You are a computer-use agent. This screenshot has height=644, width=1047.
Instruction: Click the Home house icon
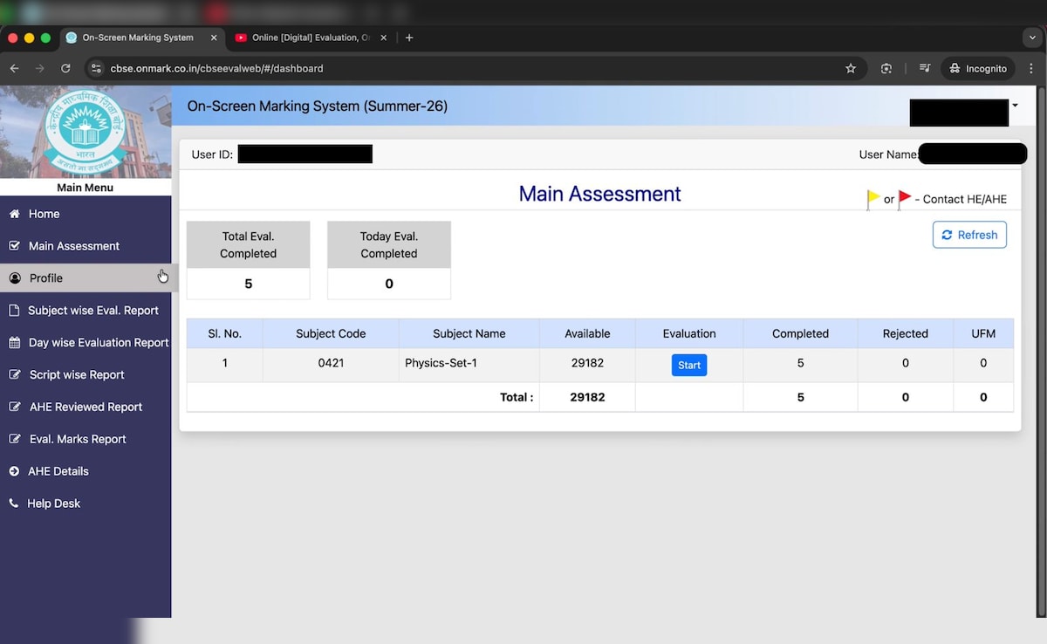click(14, 214)
